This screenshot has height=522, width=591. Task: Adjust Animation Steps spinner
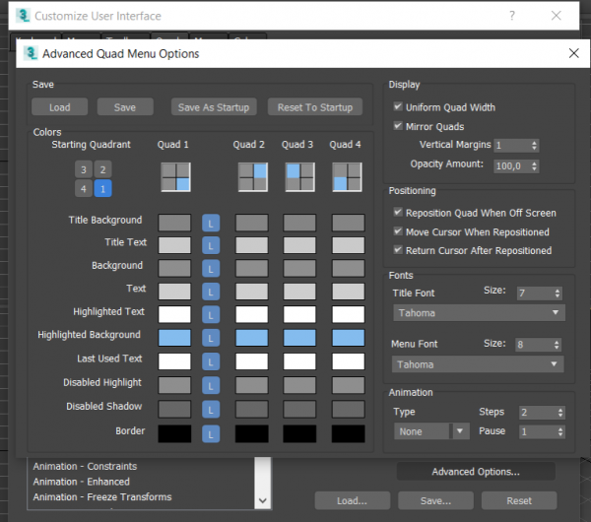pos(560,413)
